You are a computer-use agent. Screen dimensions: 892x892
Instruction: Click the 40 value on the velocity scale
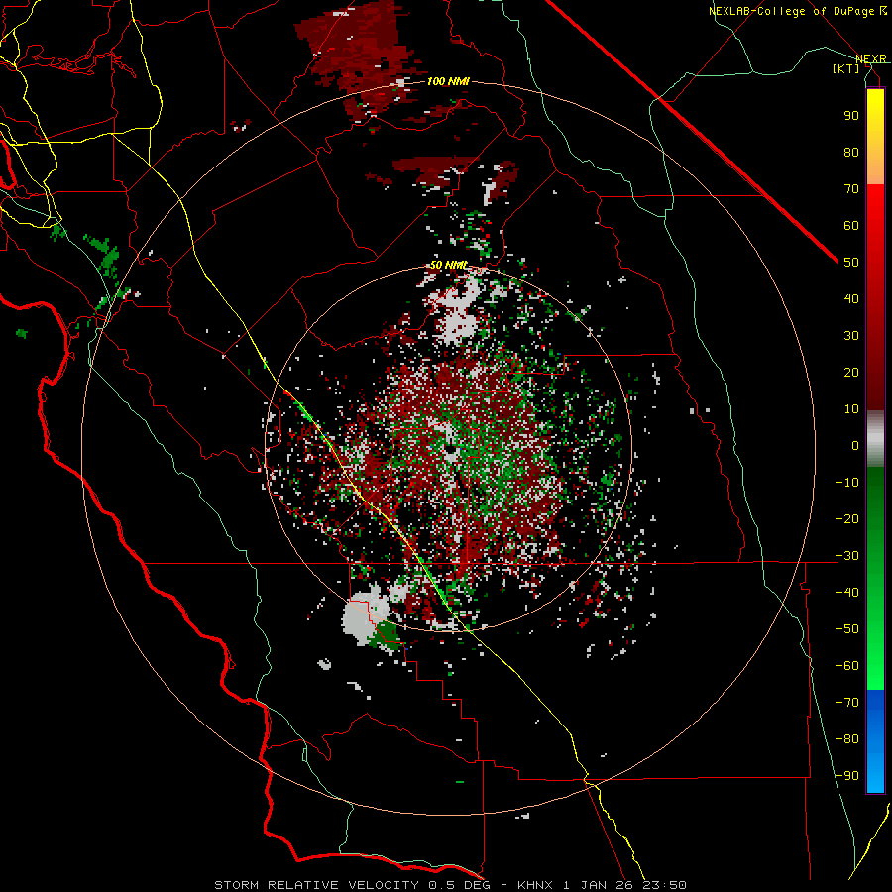pyautogui.click(x=851, y=298)
